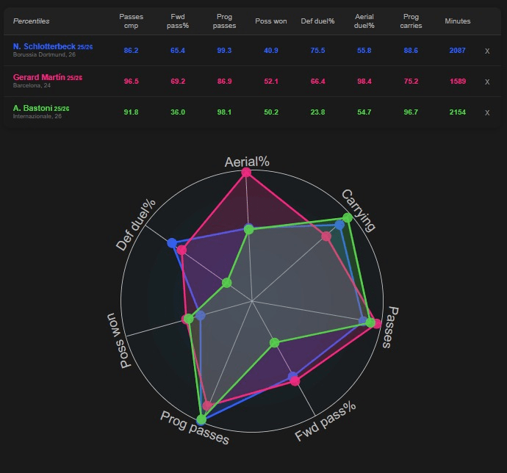The width and height of the screenshot is (507, 473).
Task: Click green data point on Carrying axis
Action: tap(346, 218)
